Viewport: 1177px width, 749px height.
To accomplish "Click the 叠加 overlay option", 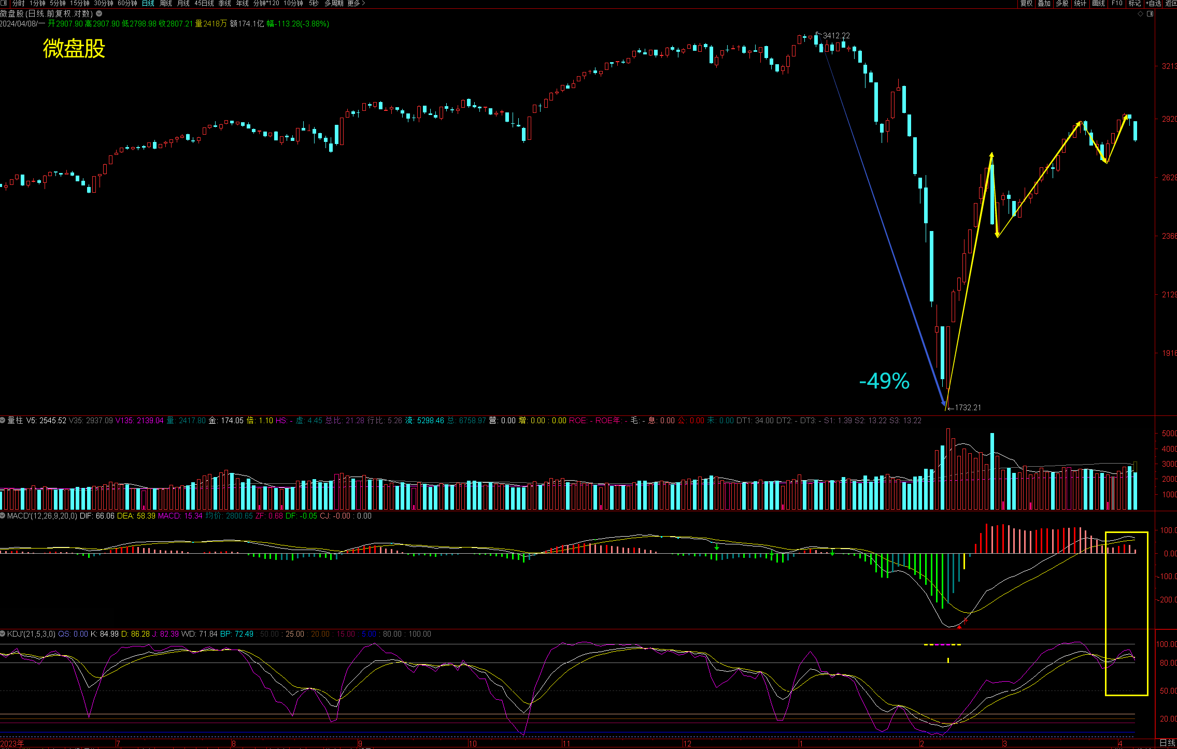I will click(1044, 3).
